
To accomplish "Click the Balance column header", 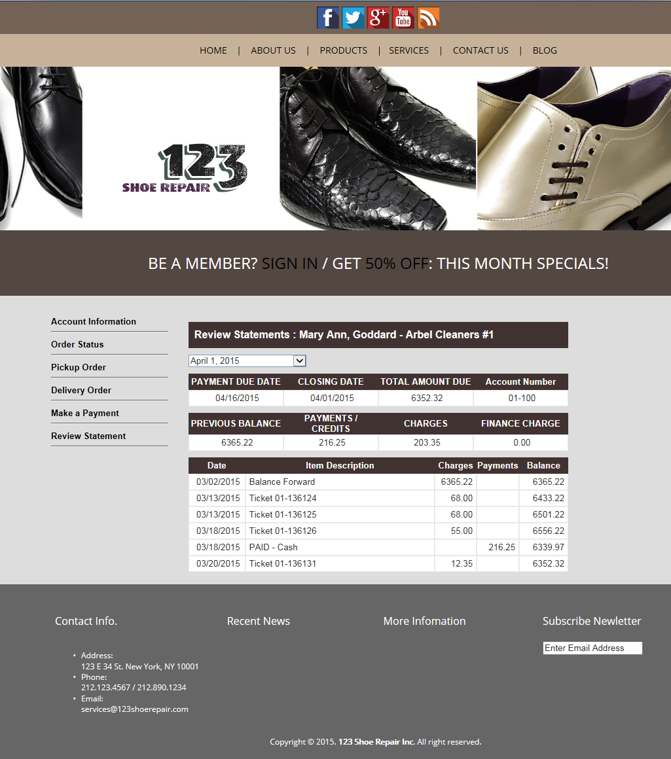I will point(543,465).
